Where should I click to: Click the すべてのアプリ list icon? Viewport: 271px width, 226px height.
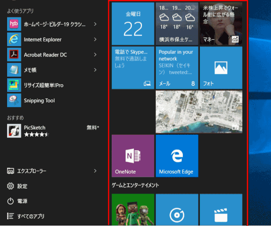point(10,216)
